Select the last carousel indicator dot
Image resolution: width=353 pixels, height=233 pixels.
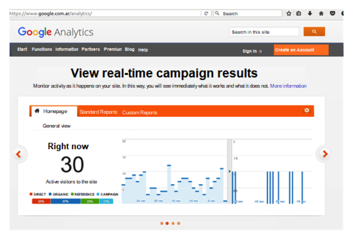[179, 223]
